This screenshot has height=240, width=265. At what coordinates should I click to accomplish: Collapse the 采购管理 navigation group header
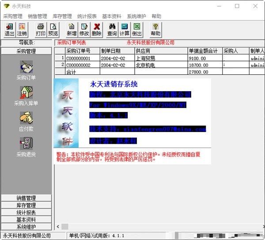pos(26,51)
